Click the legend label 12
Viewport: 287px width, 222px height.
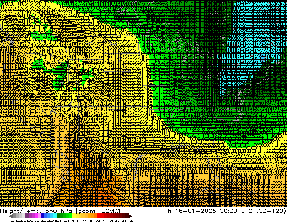coord(85,221)
